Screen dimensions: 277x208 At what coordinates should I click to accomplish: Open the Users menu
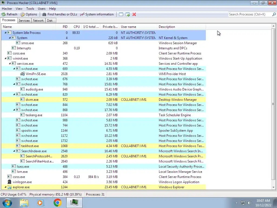click(41, 8)
